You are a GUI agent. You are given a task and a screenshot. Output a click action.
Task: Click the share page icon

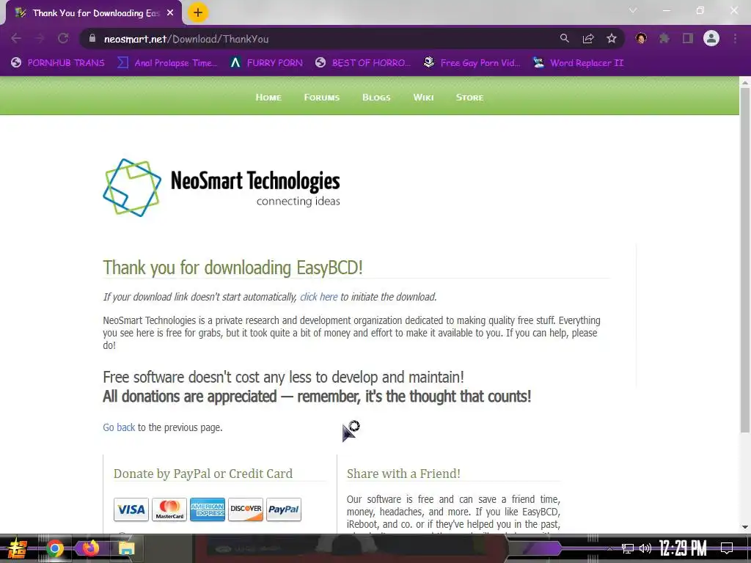[588, 38]
